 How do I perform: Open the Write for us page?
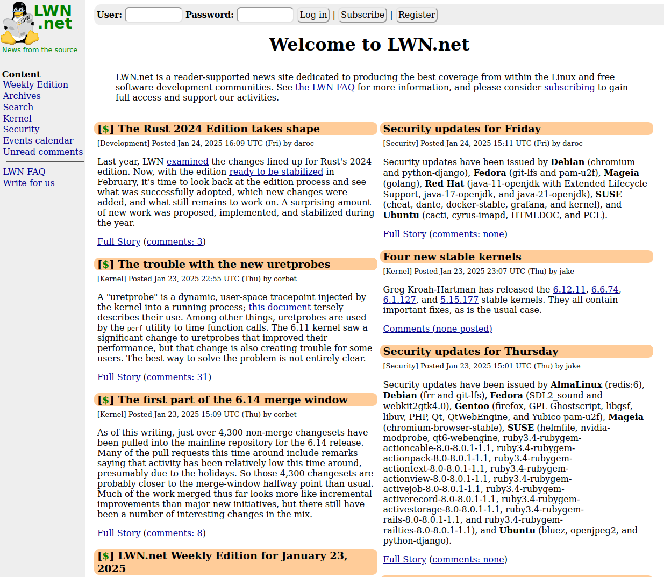(28, 183)
